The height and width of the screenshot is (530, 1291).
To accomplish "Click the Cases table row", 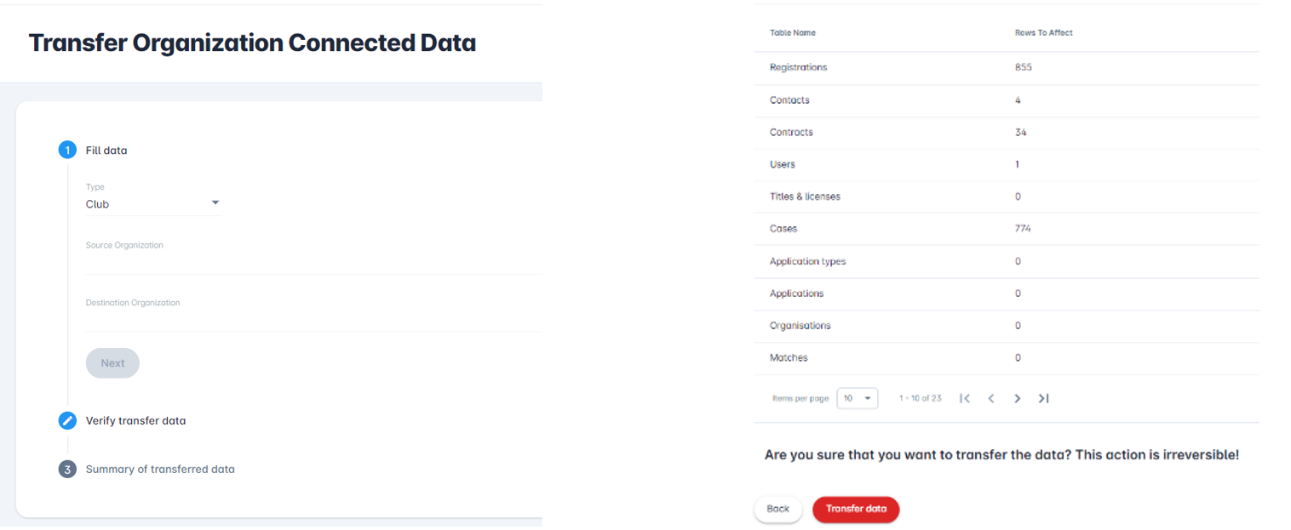I will click(x=1005, y=229).
